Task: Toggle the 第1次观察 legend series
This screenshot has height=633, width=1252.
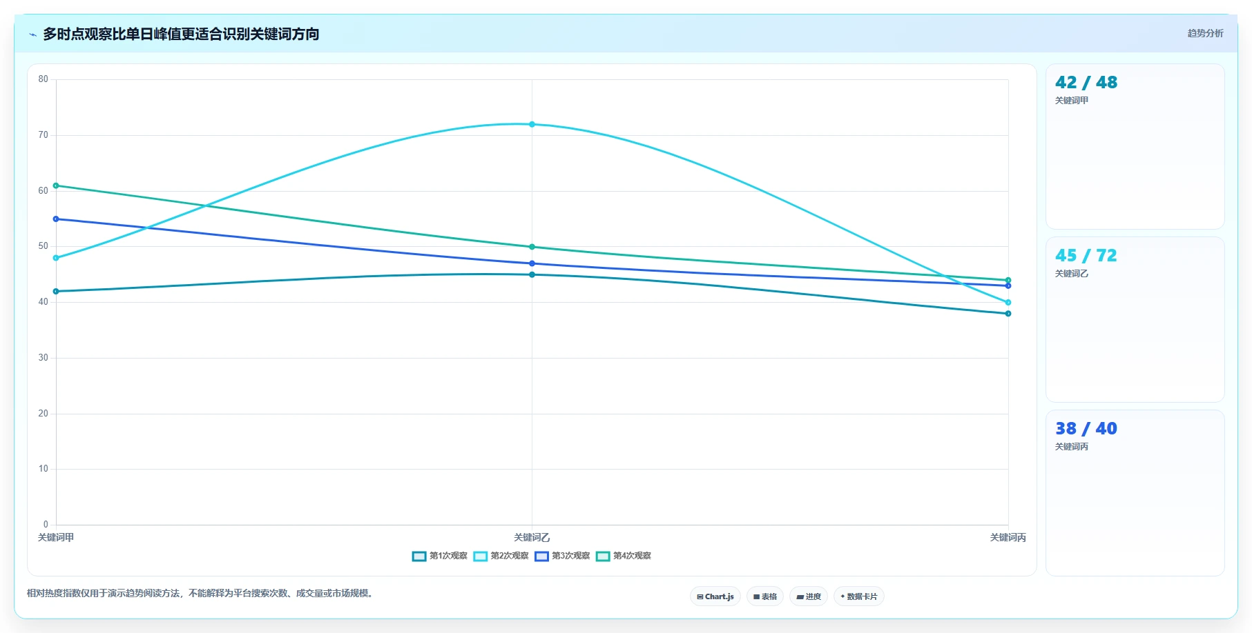Action: (x=440, y=556)
